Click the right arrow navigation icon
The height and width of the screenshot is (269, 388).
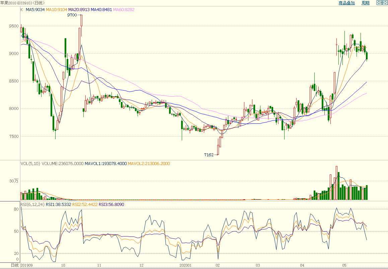point(384,3)
